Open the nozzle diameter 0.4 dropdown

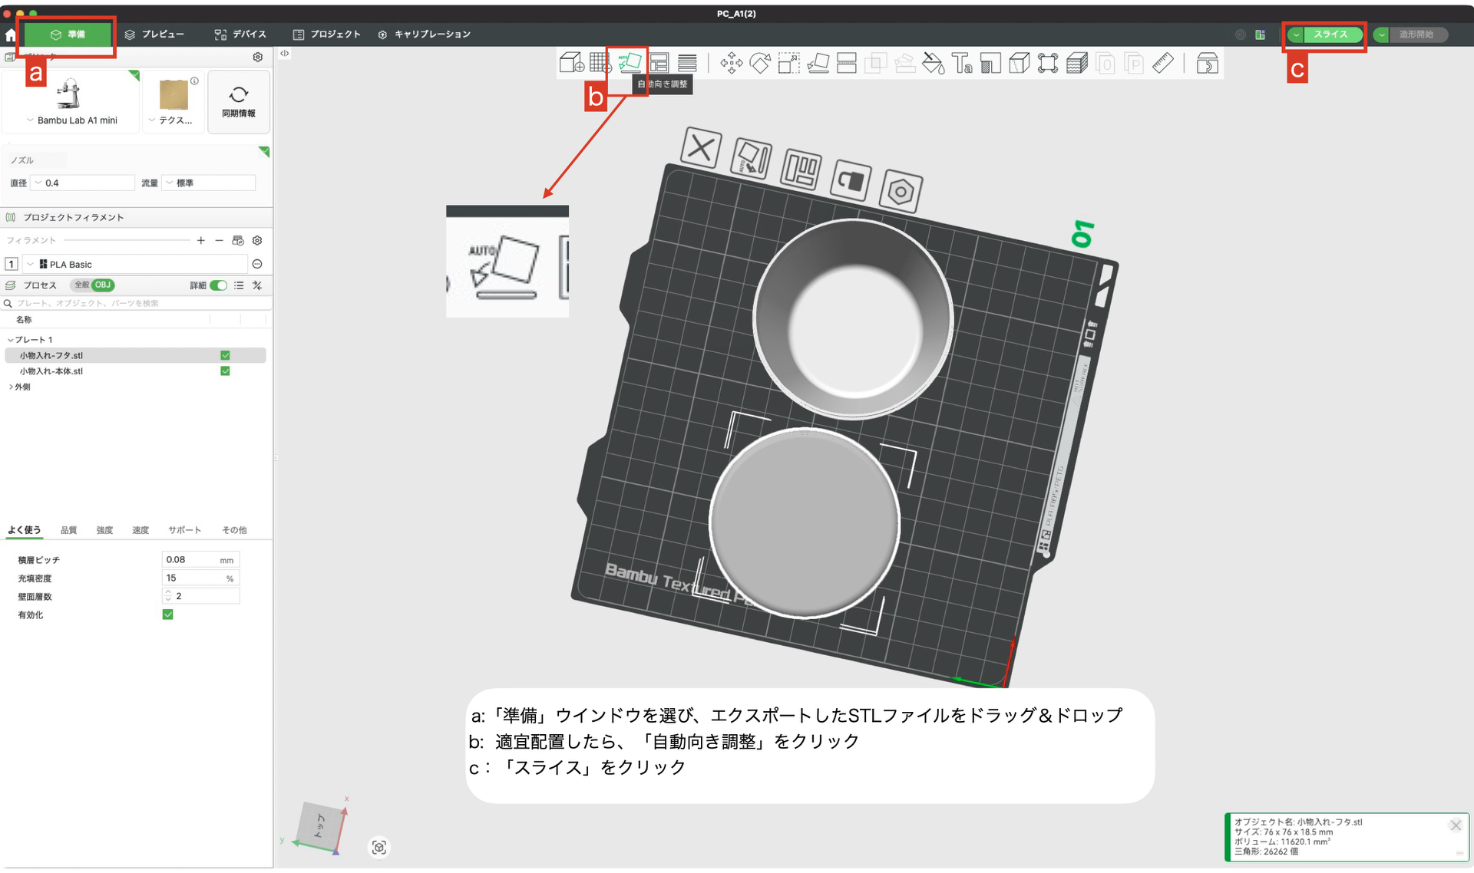point(83,183)
